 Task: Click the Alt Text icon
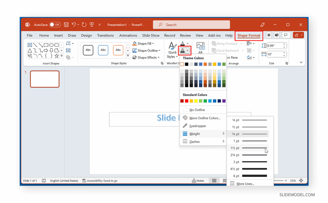201,48
